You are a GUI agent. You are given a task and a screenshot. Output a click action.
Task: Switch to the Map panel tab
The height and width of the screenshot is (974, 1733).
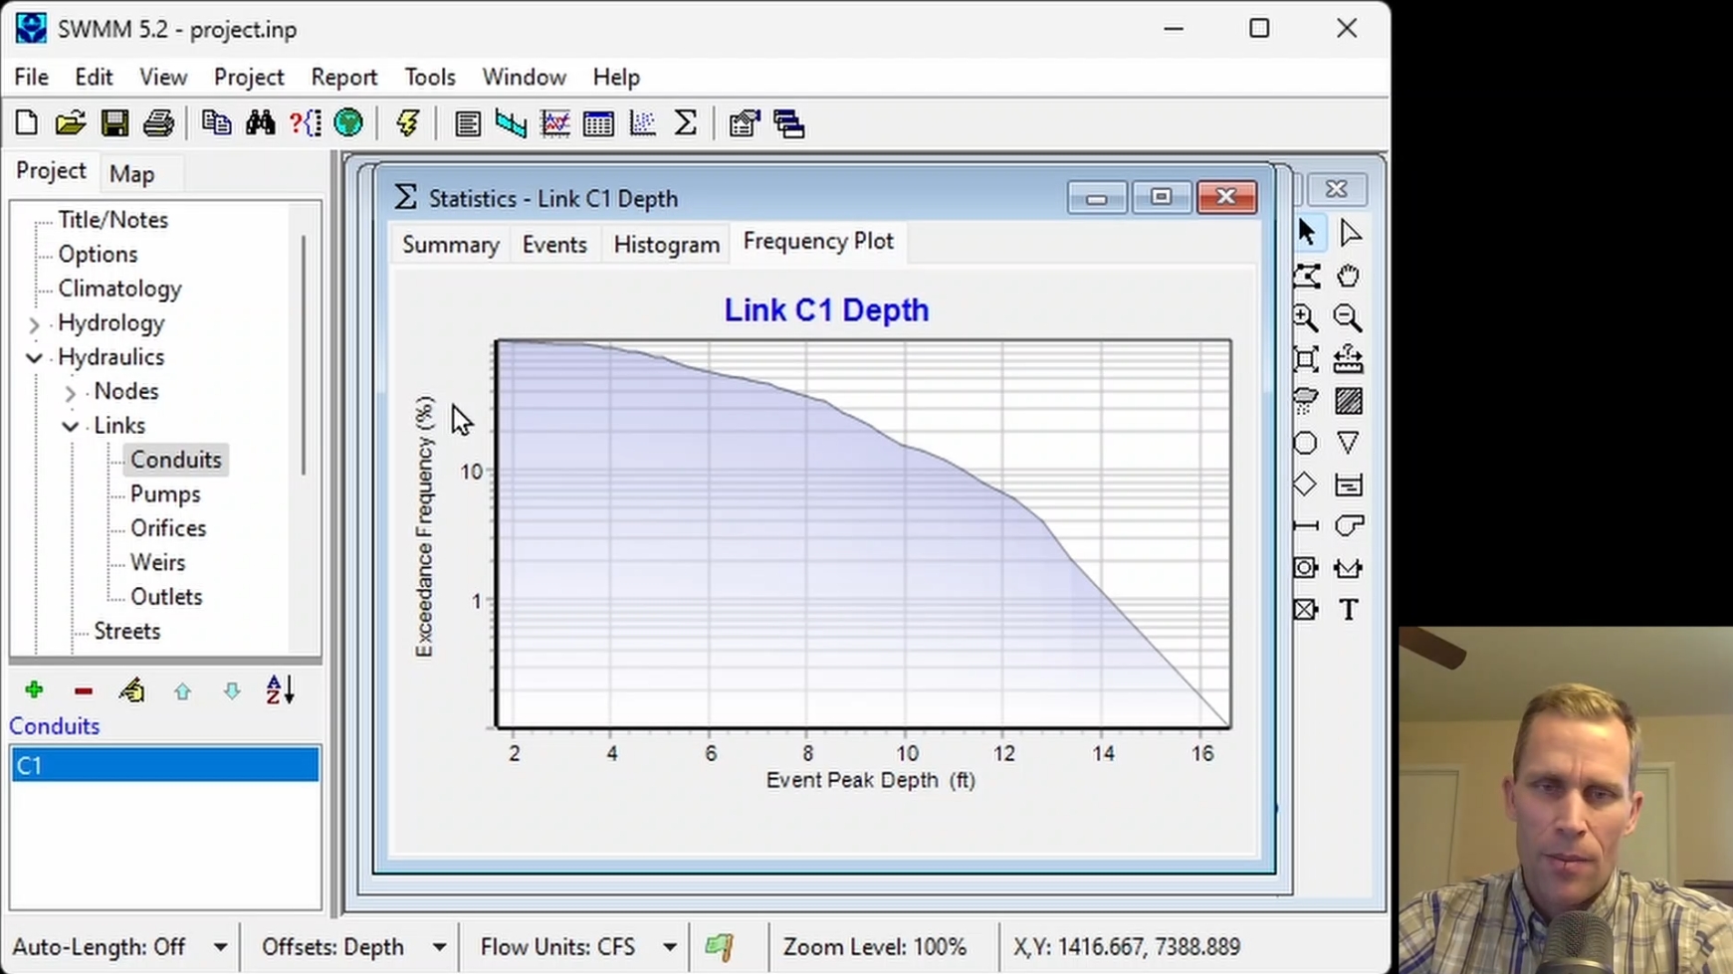(131, 174)
